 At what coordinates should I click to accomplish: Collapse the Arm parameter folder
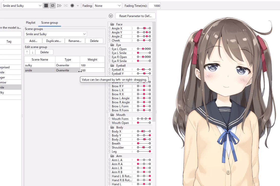point(112,156)
